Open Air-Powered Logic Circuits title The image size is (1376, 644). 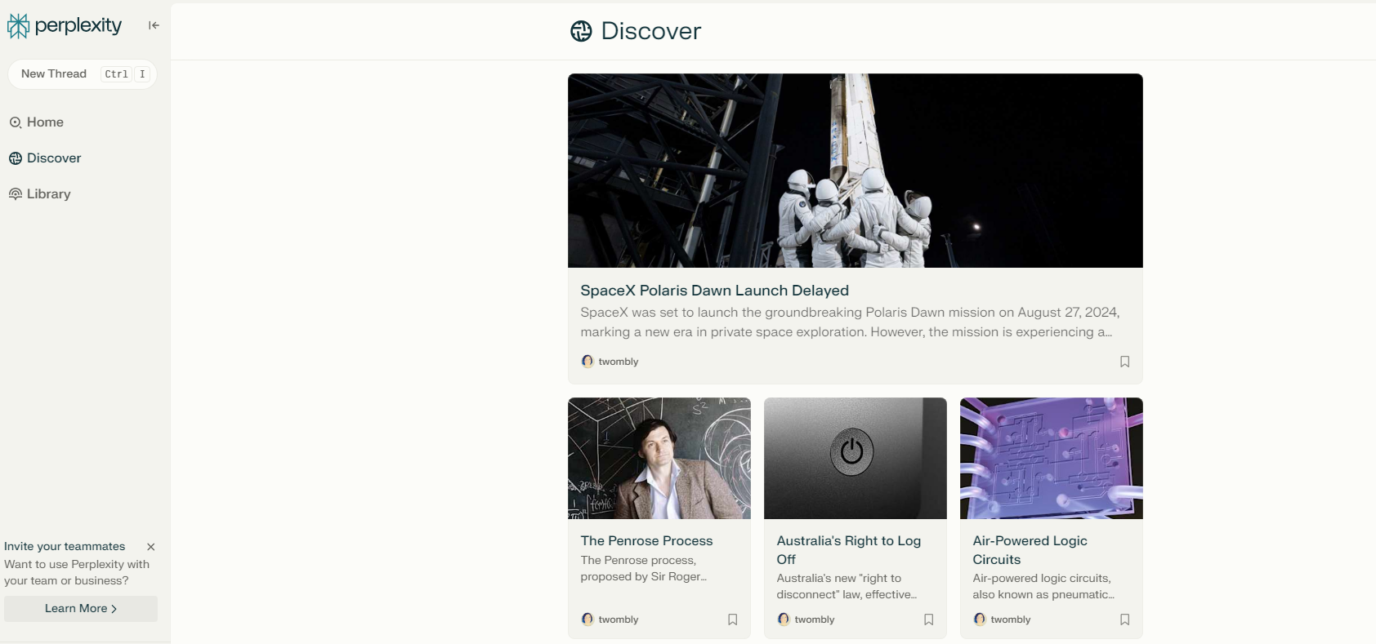click(x=1030, y=550)
